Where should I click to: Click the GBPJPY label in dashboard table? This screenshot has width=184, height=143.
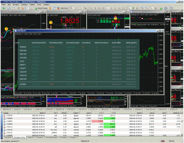[23, 65]
